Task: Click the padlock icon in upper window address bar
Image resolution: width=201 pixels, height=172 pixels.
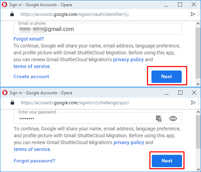Action: click(12, 14)
